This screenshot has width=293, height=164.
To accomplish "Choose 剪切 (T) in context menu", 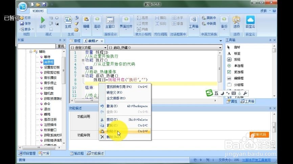I will tap(125, 120).
